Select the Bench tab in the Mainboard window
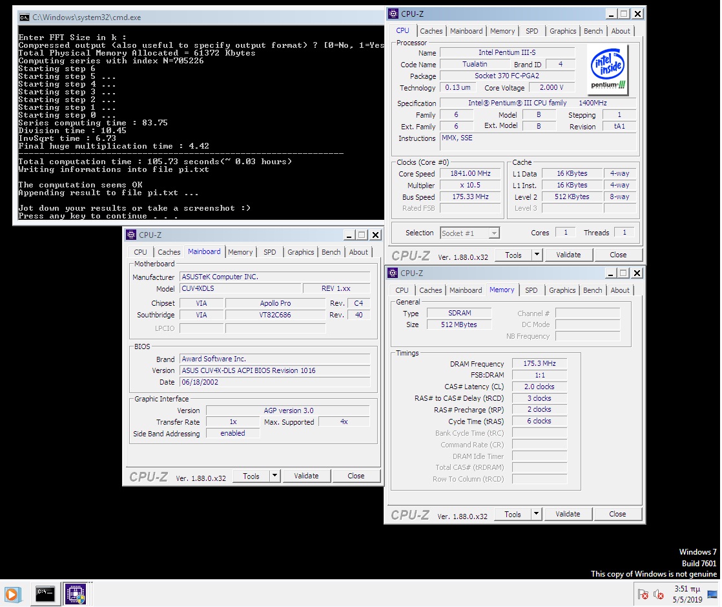Image resolution: width=722 pixels, height=607 pixels. pos(331,252)
